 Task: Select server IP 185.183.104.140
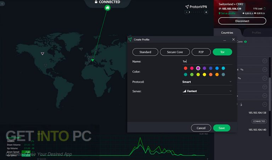click(x=257, y=130)
